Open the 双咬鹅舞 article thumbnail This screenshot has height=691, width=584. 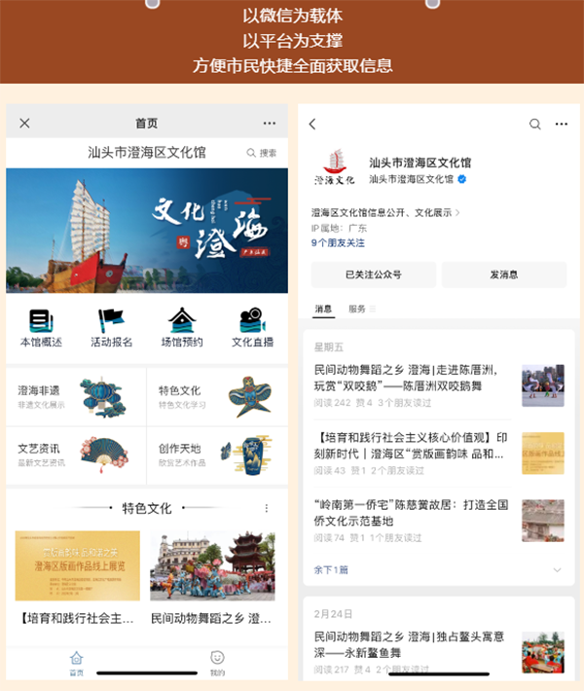[543, 385]
